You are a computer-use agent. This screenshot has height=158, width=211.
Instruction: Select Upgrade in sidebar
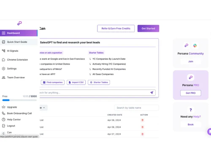coord(12,107)
